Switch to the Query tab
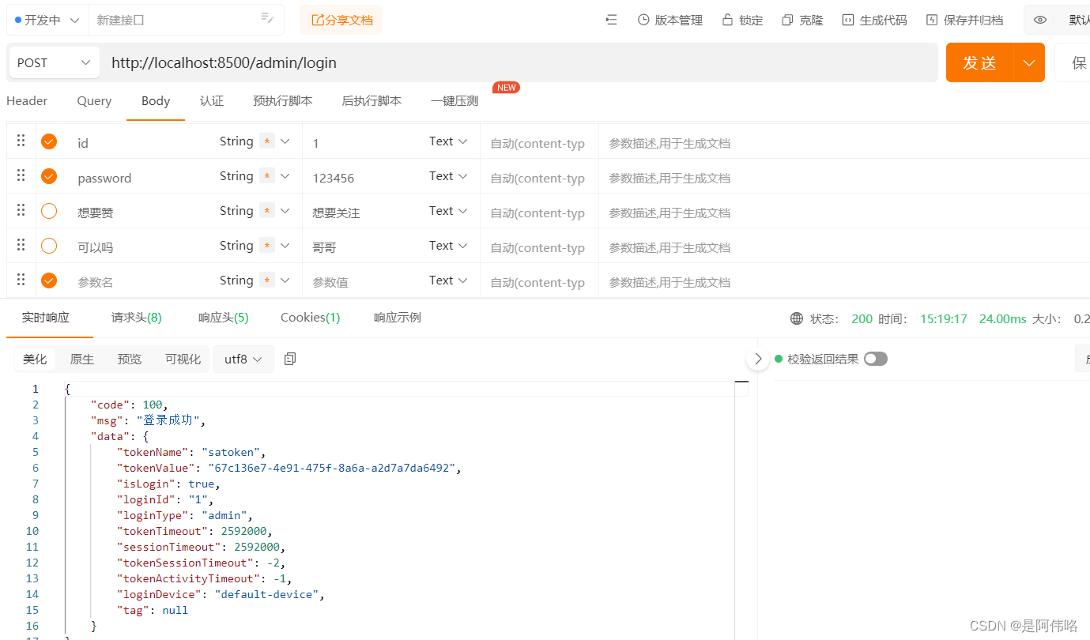Screen dimensions: 1090x640 [93, 101]
